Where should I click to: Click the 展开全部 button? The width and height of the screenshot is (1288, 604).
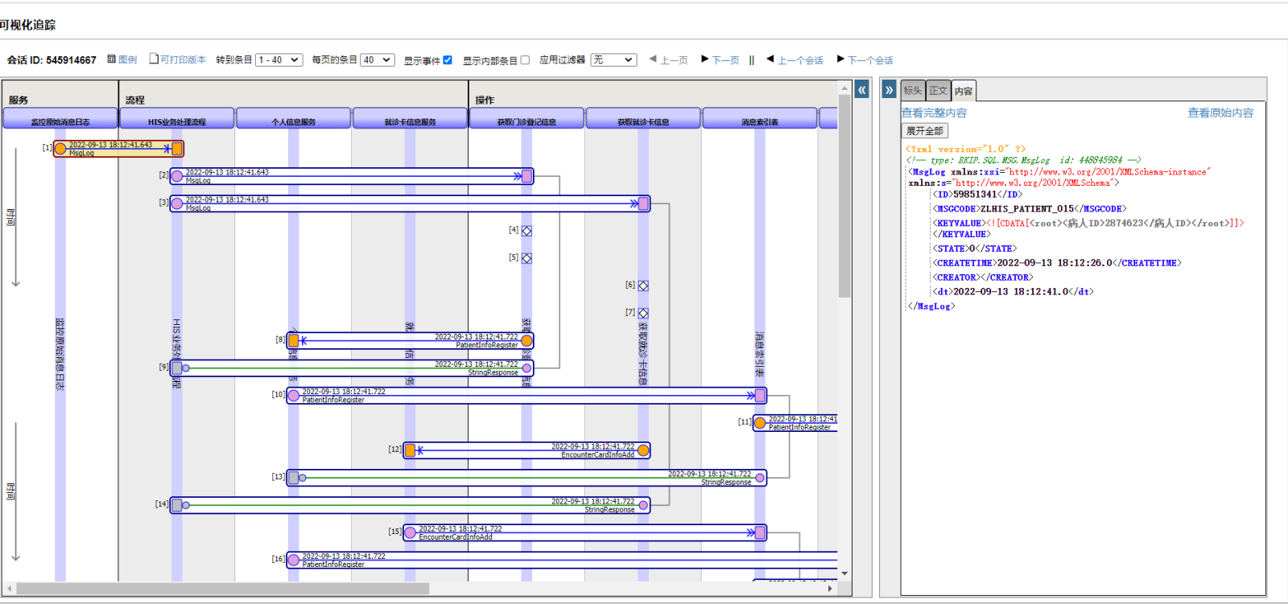click(924, 131)
